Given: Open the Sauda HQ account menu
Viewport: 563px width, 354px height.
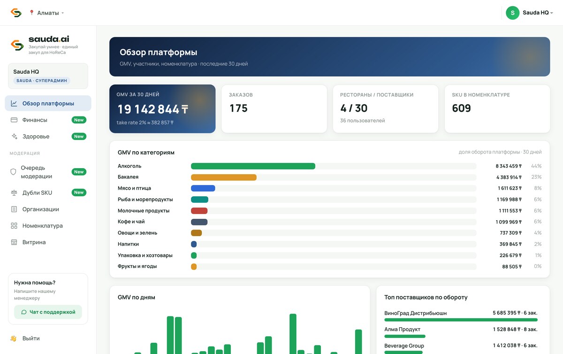Looking at the screenshot, I should (x=530, y=13).
